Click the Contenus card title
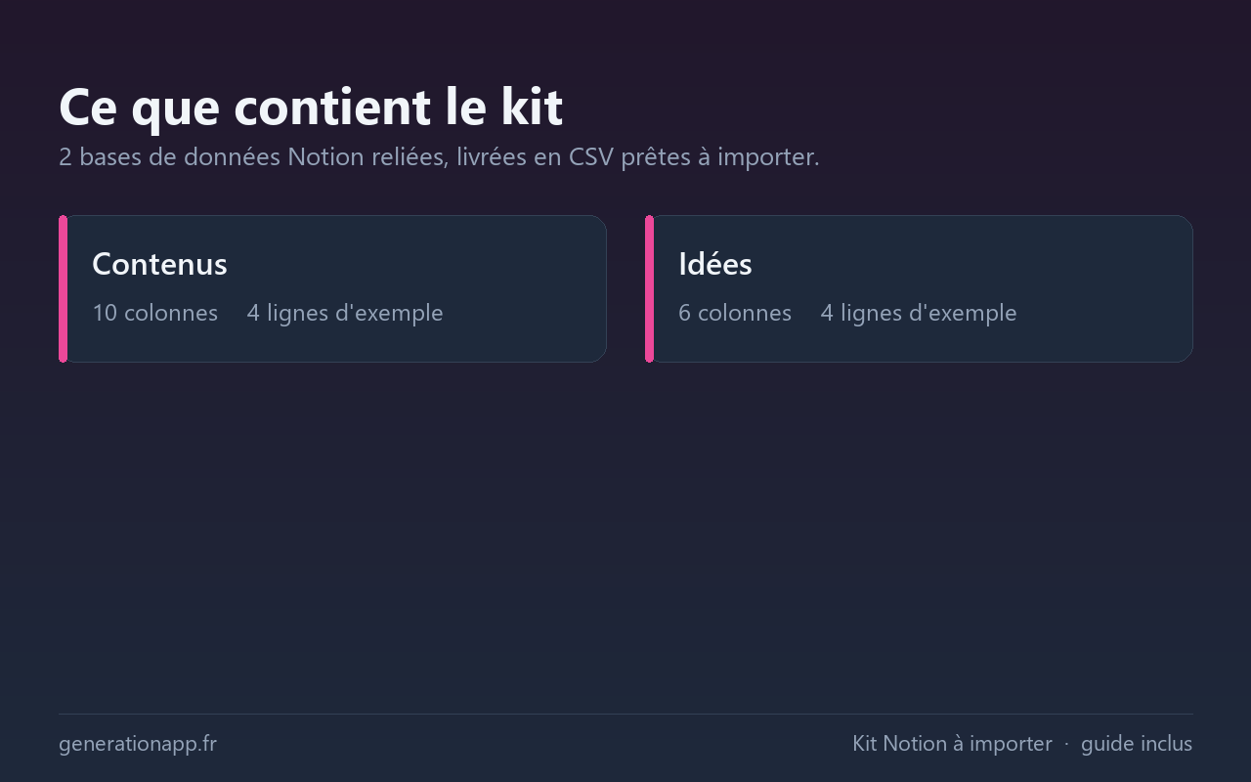The width and height of the screenshot is (1251, 782). (x=159, y=264)
